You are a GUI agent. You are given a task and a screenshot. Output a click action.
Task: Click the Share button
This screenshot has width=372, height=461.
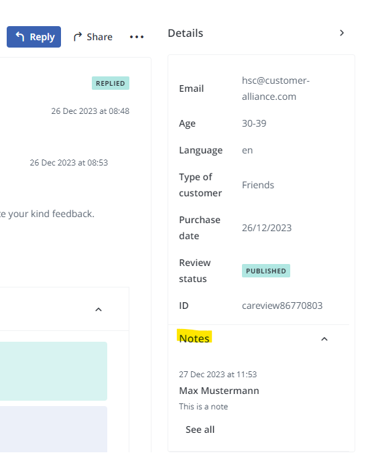pyautogui.click(x=93, y=37)
